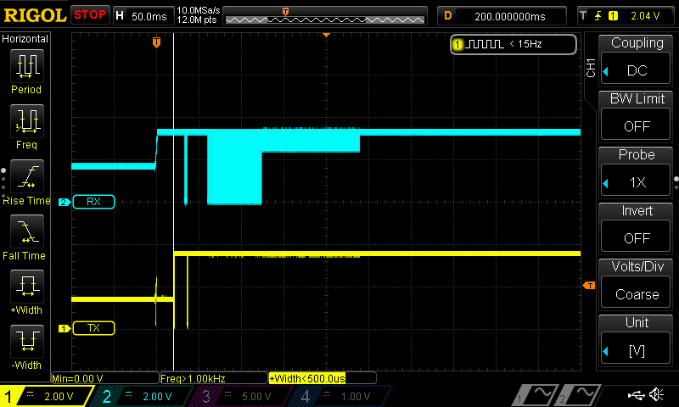This screenshot has width=679, height=407.
Task: Click the CH1 menu side tab
Action: pyautogui.click(x=591, y=69)
